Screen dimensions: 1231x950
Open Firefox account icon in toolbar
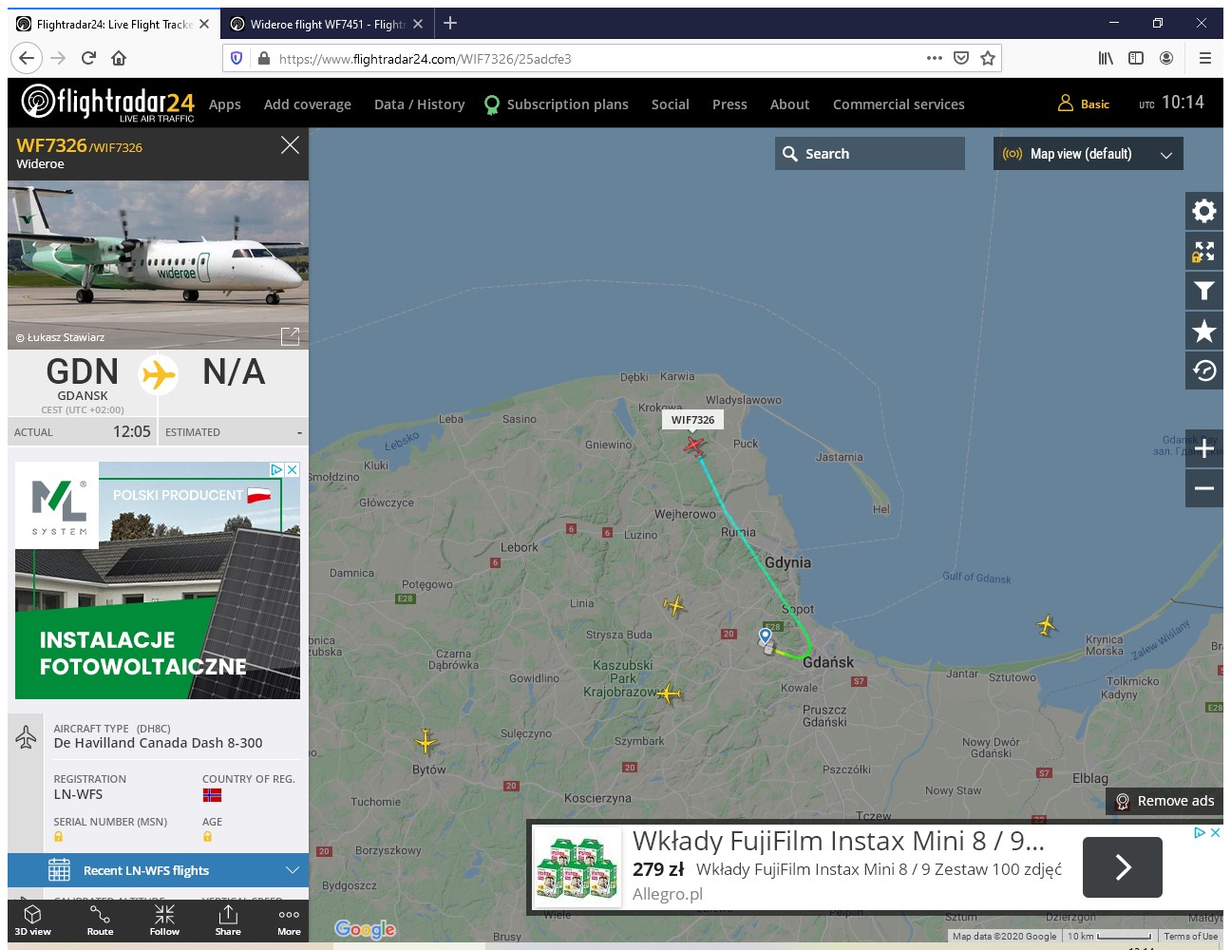point(1166,58)
